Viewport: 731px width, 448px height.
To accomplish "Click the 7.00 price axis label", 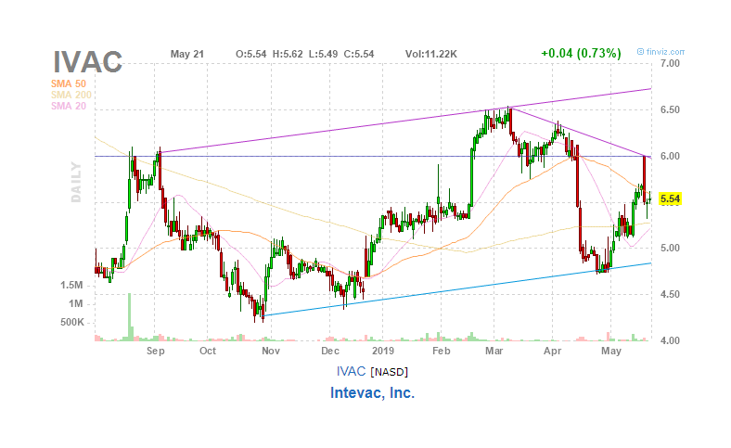I will [670, 63].
